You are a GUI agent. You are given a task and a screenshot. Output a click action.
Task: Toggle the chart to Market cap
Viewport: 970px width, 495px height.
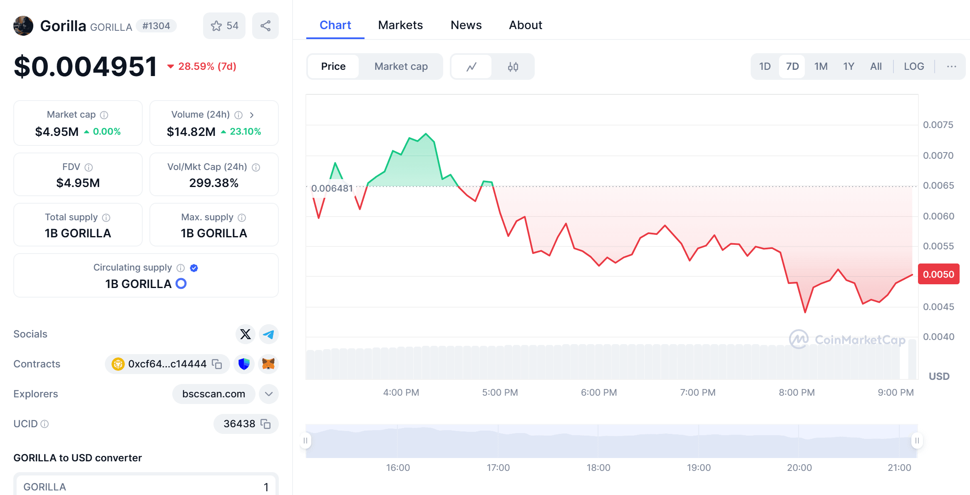(401, 66)
